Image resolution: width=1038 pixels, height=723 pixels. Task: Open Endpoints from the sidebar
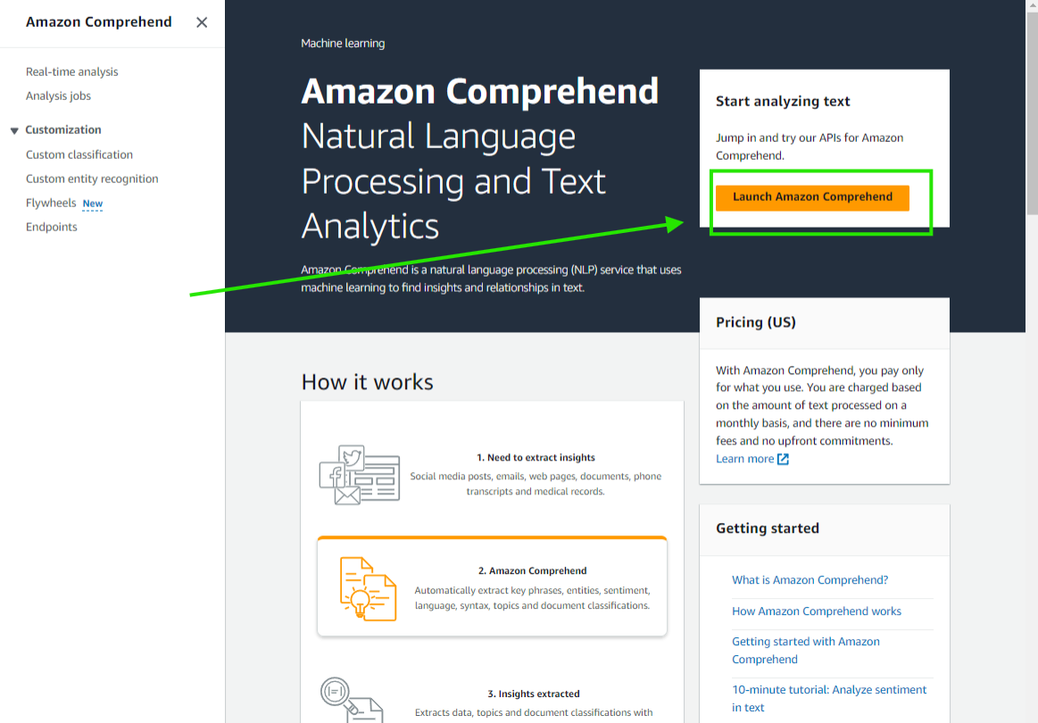pyautogui.click(x=51, y=227)
